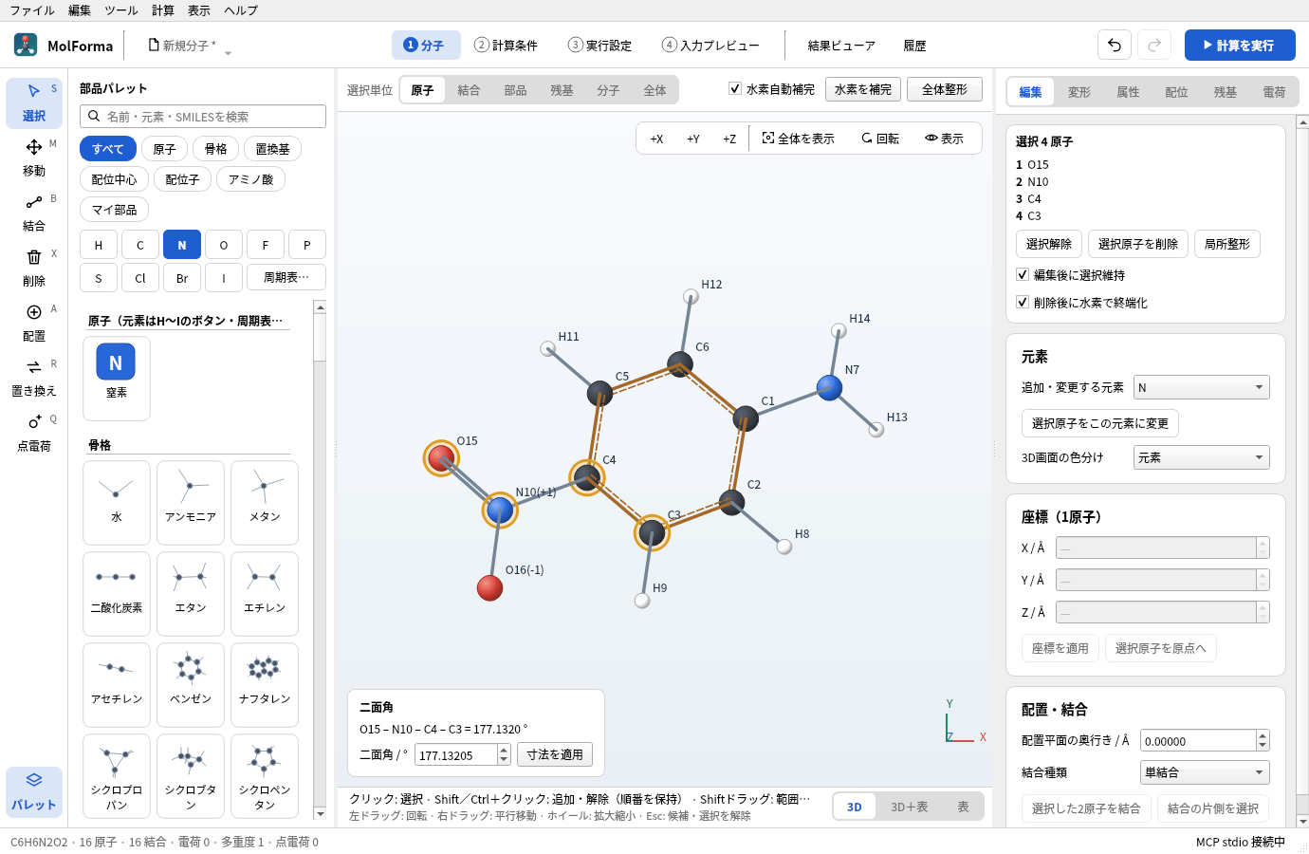This screenshot has height=854, width=1309.
Task: Switch view mode to 3D+表
Action: [x=909, y=807]
